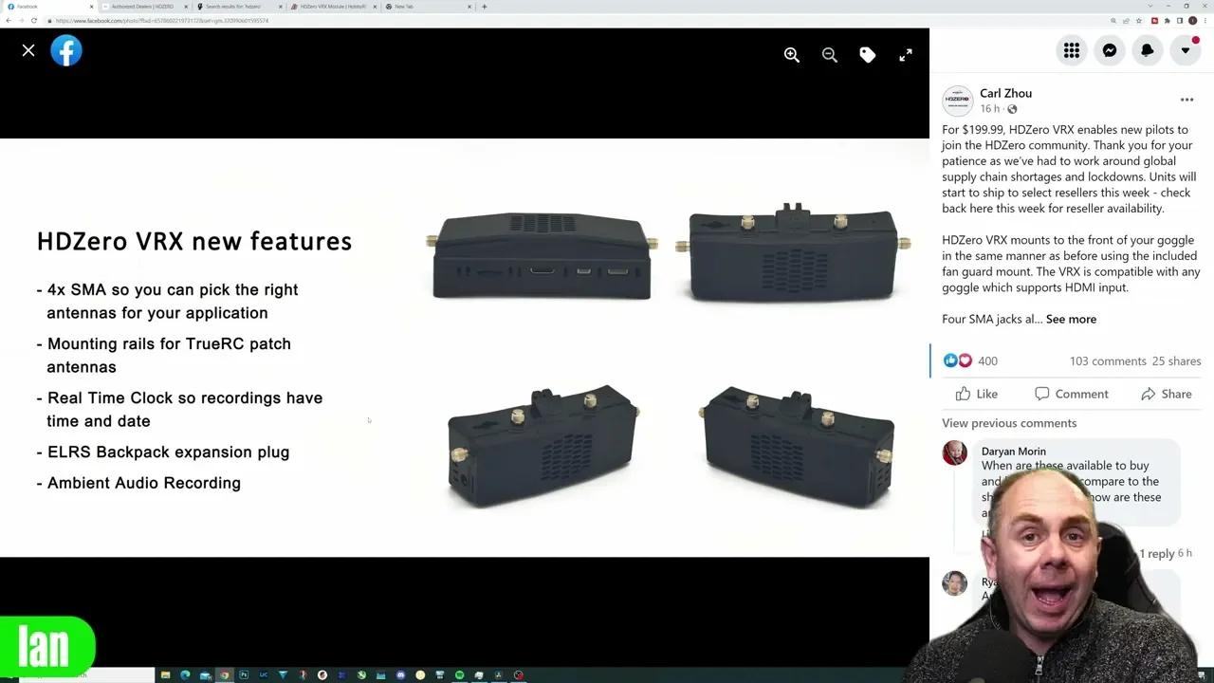
Task: Open the post options three-dot menu
Action: click(1186, 100)
